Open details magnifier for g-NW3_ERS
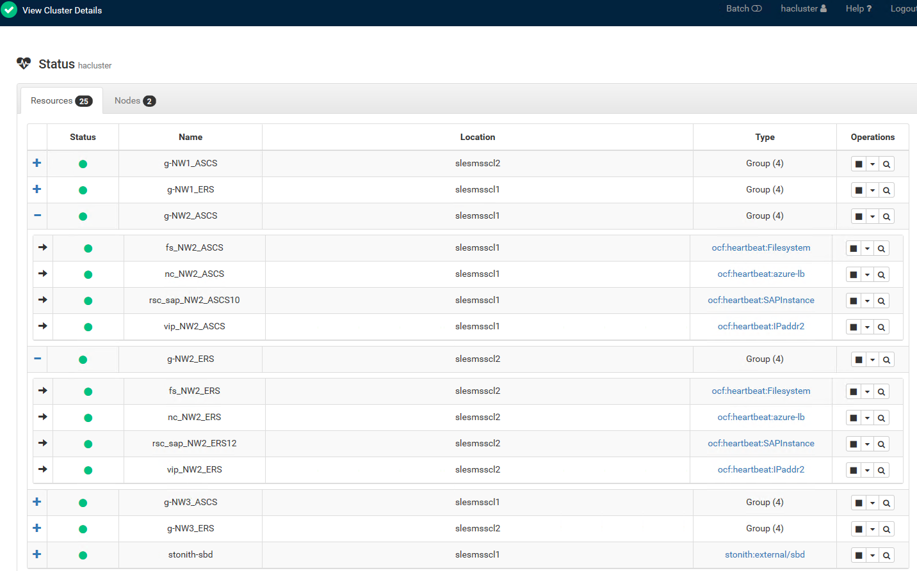 [x=886, y=529]
